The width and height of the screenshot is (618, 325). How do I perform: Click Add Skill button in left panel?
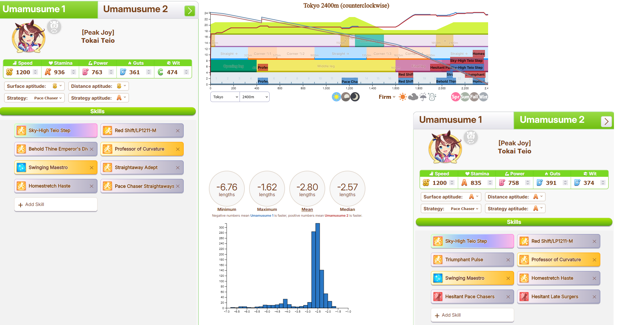point(56,205)
